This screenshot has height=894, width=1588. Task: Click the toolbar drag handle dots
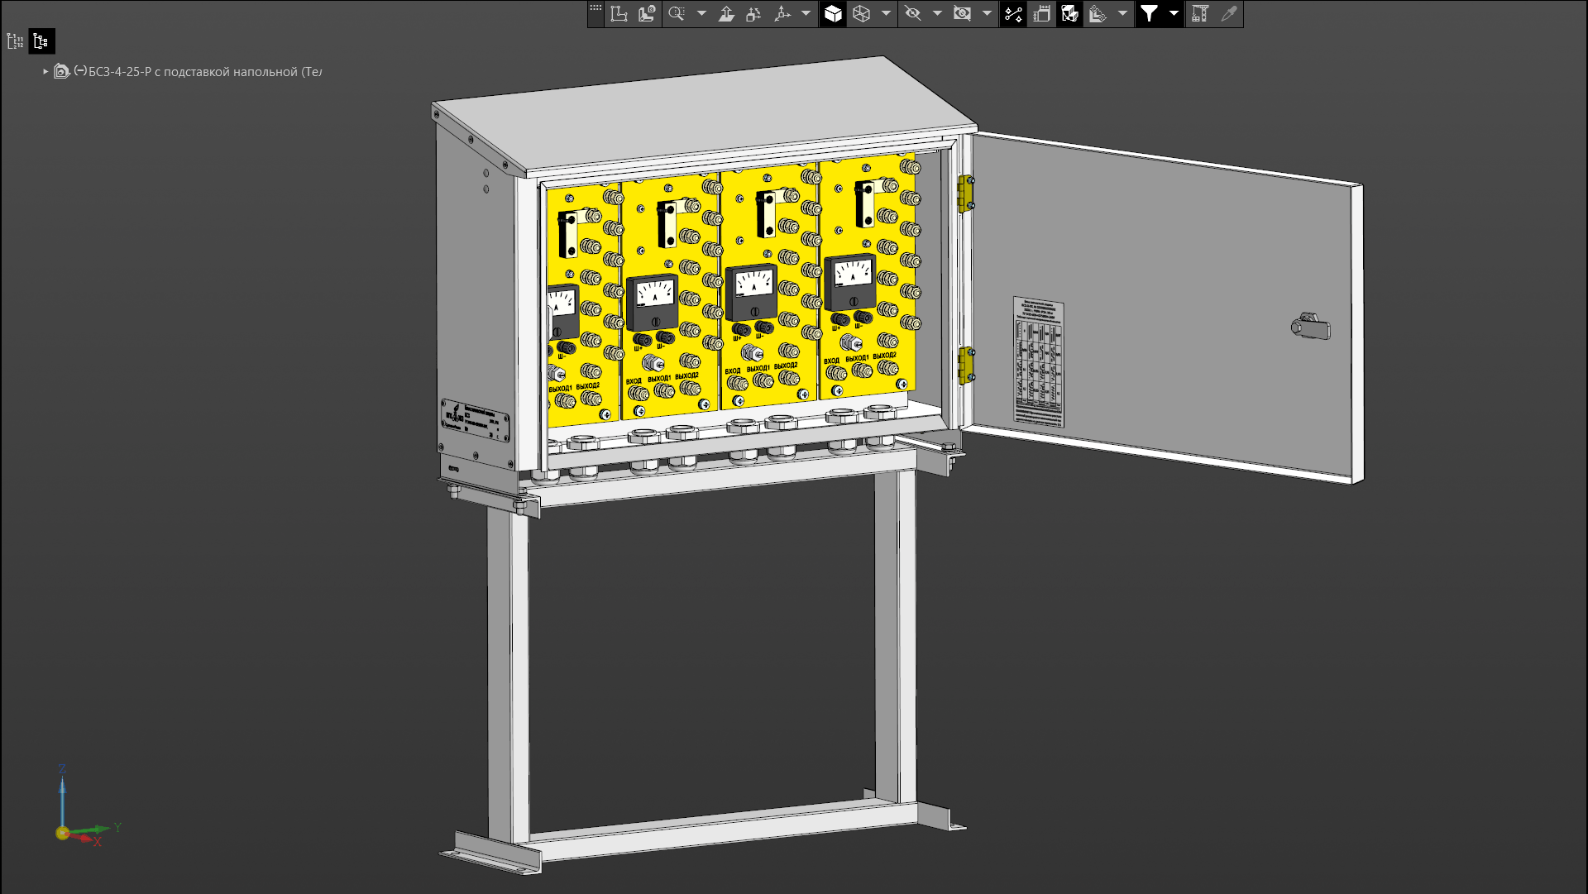(595, 8)
